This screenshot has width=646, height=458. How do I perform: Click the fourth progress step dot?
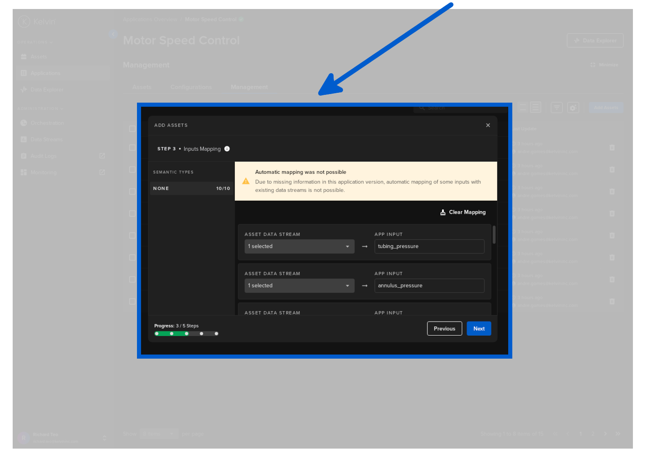point(202,334)
